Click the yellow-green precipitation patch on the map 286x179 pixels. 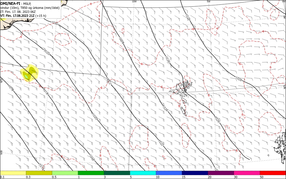29,73
